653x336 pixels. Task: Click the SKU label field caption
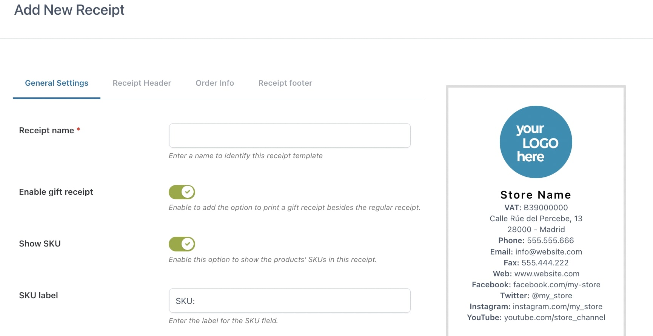click(x=39, y=296)
